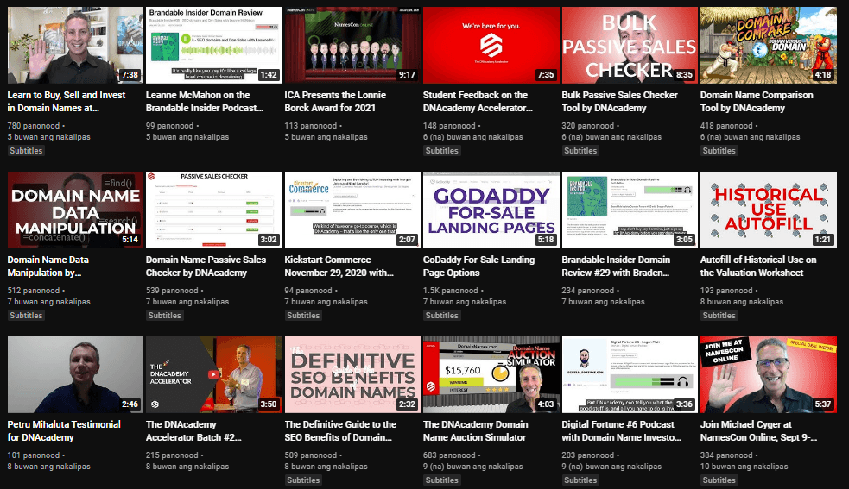Open Petru Mihaluta Testimonial thumbnail
This screenshot has width=849, height=489.
coord(75,375)
